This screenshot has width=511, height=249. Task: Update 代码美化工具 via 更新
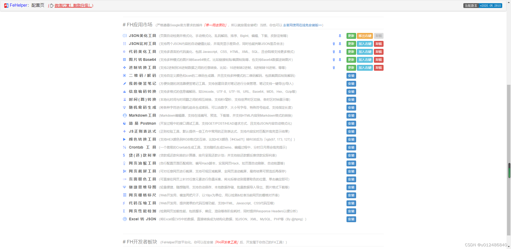(x=351, y=52)
